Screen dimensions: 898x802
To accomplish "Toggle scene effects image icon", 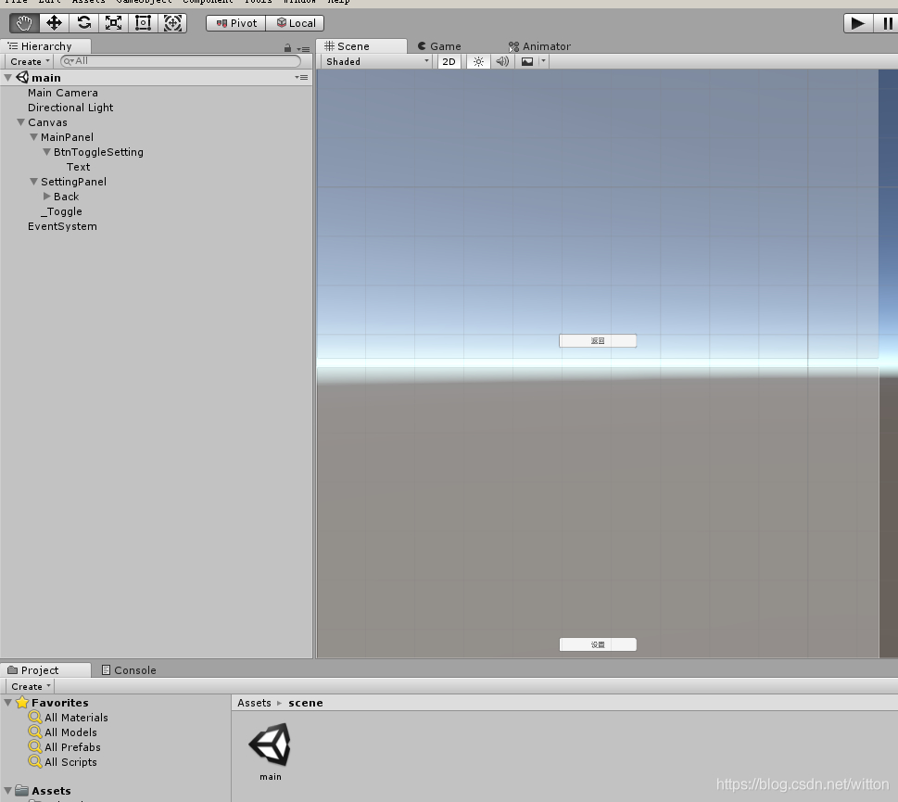I will [527, 61].
